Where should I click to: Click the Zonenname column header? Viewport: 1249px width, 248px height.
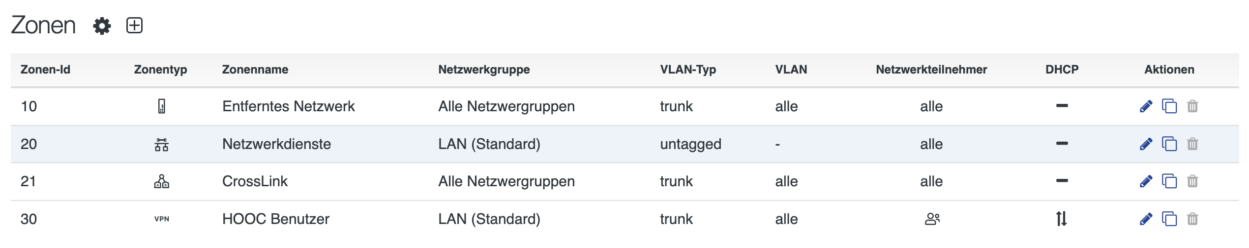[x=255, y=70]
